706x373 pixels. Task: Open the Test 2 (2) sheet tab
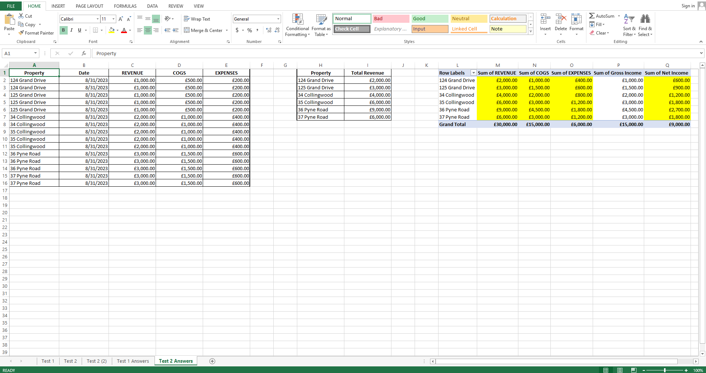point(97,361)
